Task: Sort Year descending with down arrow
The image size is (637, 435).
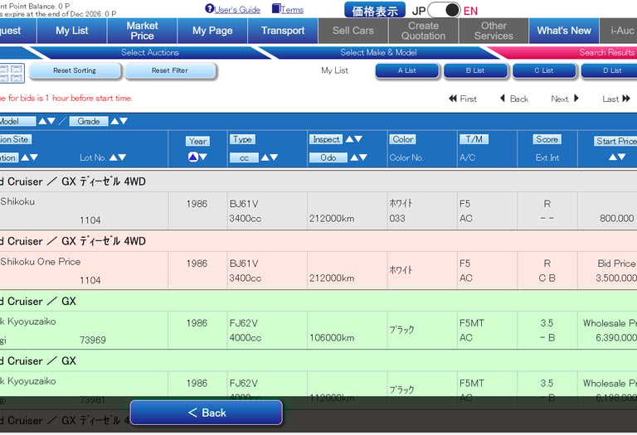Action: click(x=202, y=157)
